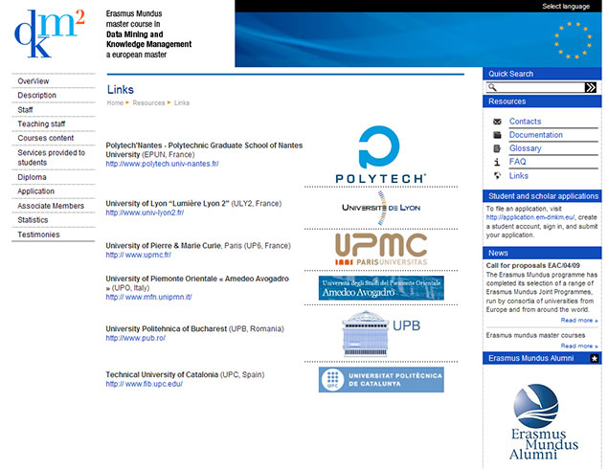Viewport: 608px width, 469px height.
Task: Open the www.pub.ro link
Action: 136,339
